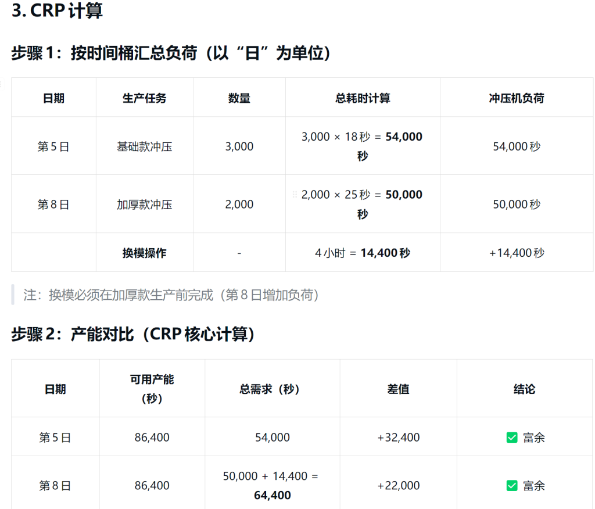Click "86,400" capacity in the 第 8 日 row

[152, 485]
